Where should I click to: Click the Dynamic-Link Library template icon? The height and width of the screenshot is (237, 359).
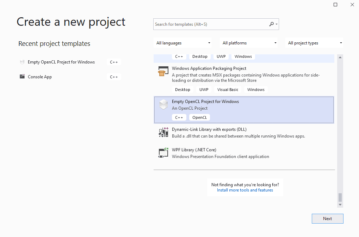163,132
